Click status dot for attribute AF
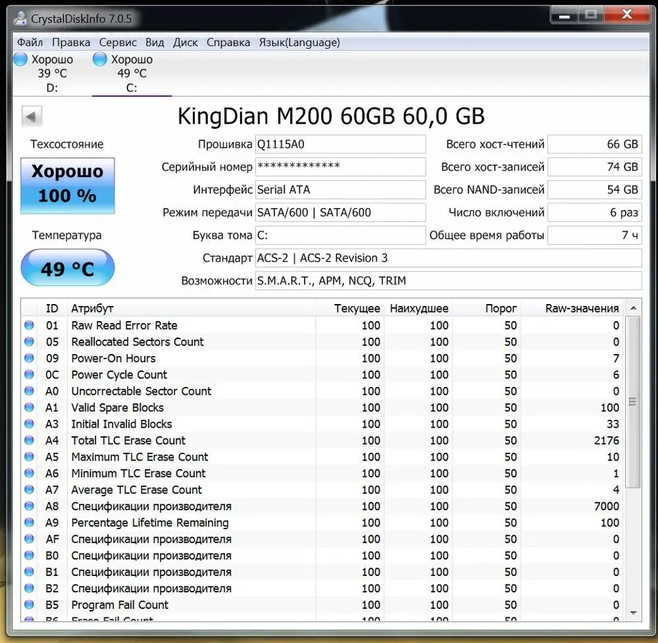The width and height of the screenshot is (658, 643). [29, 538]
